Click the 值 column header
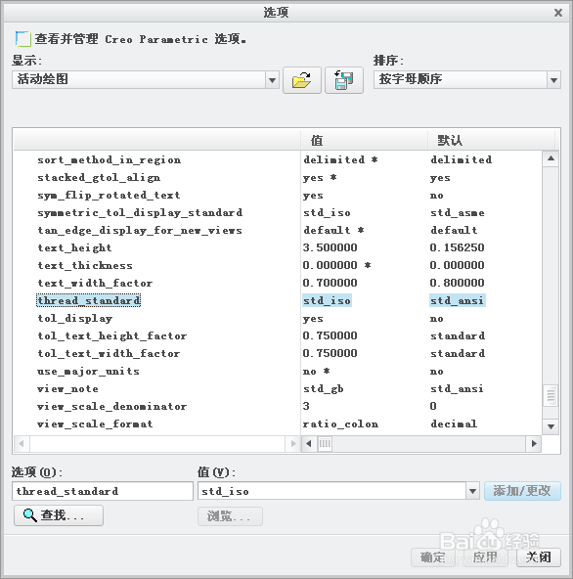 [x=364, y=140]
